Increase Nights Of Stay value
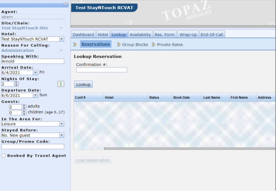The height and width of the screenshot is (191, 276). [x=16, y=83]
